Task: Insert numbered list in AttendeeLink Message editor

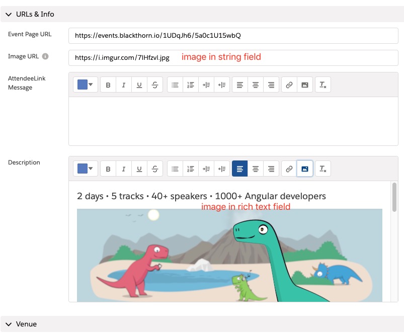Action: pos(191,85)
